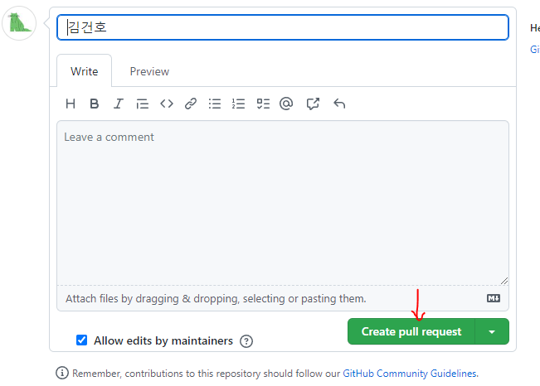Insert a quote block
The image size is (540, 386).
[142, 104]
